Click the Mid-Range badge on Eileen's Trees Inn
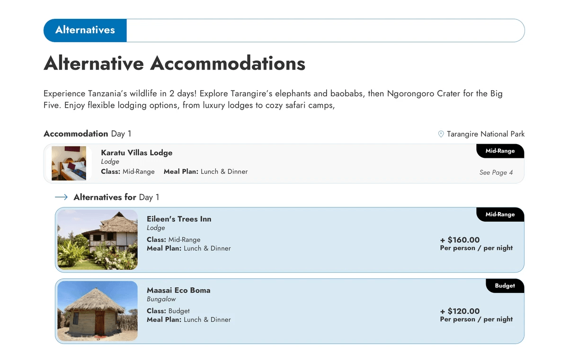The height and width of the screenshot is (360, 568). pos(500,214)
